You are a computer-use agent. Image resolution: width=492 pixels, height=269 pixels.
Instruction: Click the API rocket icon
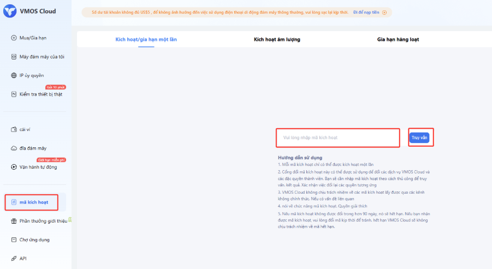click(14, 259)
